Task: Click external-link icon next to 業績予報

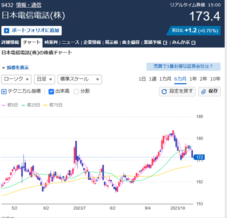Action: 165,43
